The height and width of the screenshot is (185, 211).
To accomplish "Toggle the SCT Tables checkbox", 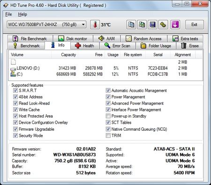I will 108,122.
